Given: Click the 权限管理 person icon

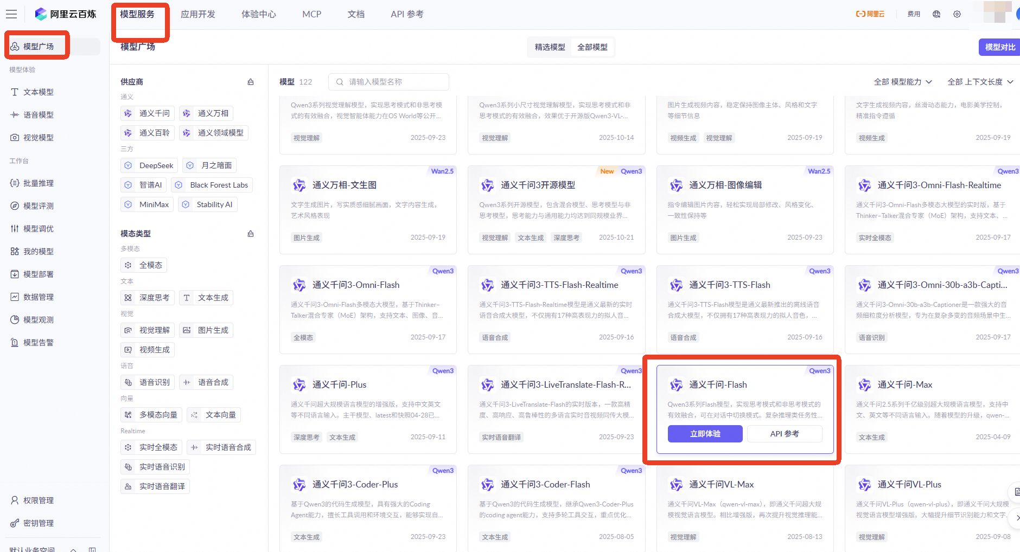Looking at the screenshot, I should point(15,500).
